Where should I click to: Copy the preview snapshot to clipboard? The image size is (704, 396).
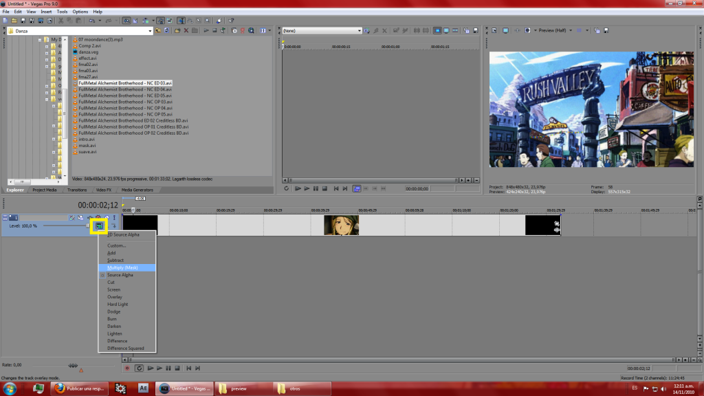(597, 30)
